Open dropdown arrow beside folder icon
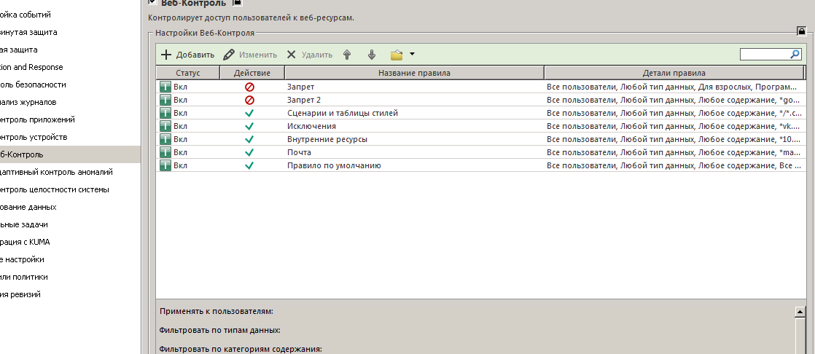This screenshot has height=354, width=815. 412,55
